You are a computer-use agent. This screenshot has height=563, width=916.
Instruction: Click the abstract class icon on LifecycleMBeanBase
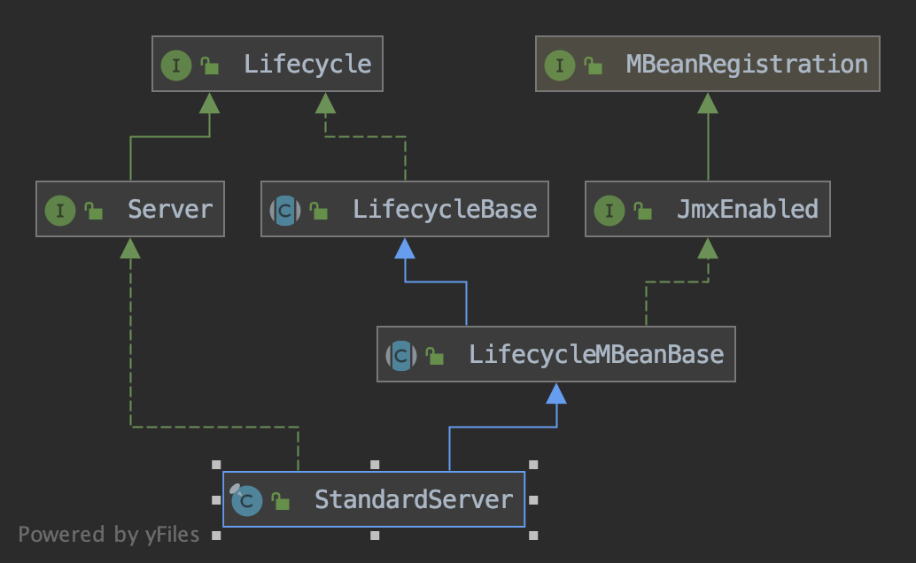click(x=400, y=356)
